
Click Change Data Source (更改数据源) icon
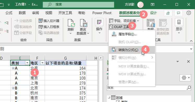(84, 23)
